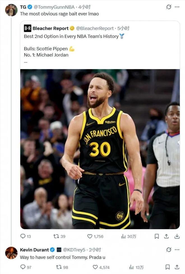
Task: Open more options on Kevin Durant's tweet
Action: [177, 250]
